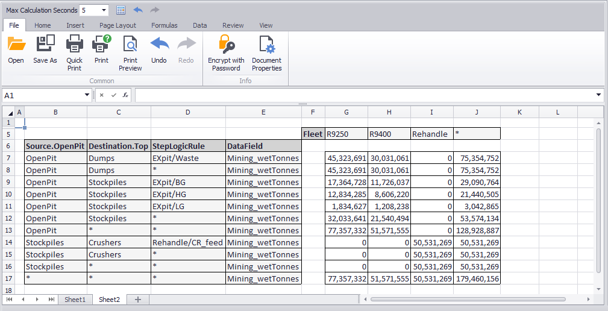Open Document Properties

[x=266, y=45]
